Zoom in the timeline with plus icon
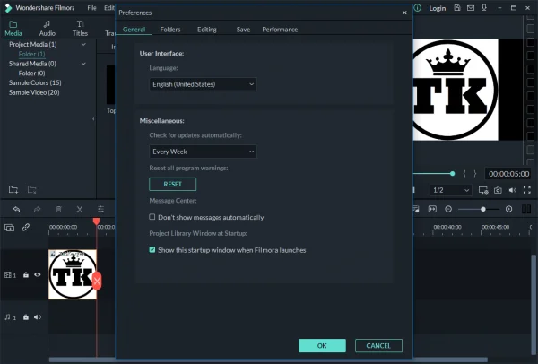 508,209
